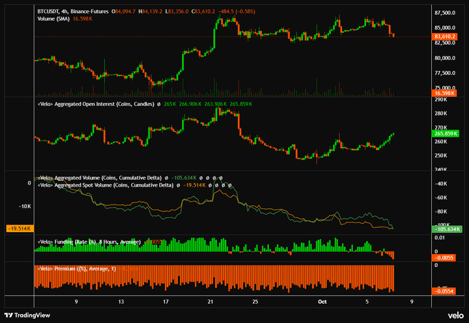Click the green -105.634K right axis tag
The height and width of the screenshot is (323, 469).
(447, 229)
